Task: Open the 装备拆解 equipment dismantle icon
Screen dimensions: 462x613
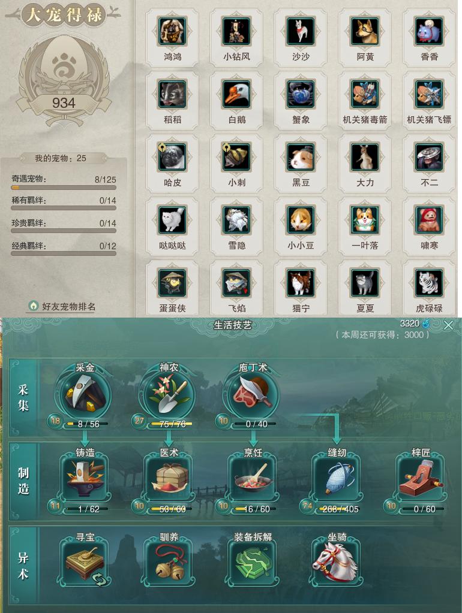Action: [253, 562]
